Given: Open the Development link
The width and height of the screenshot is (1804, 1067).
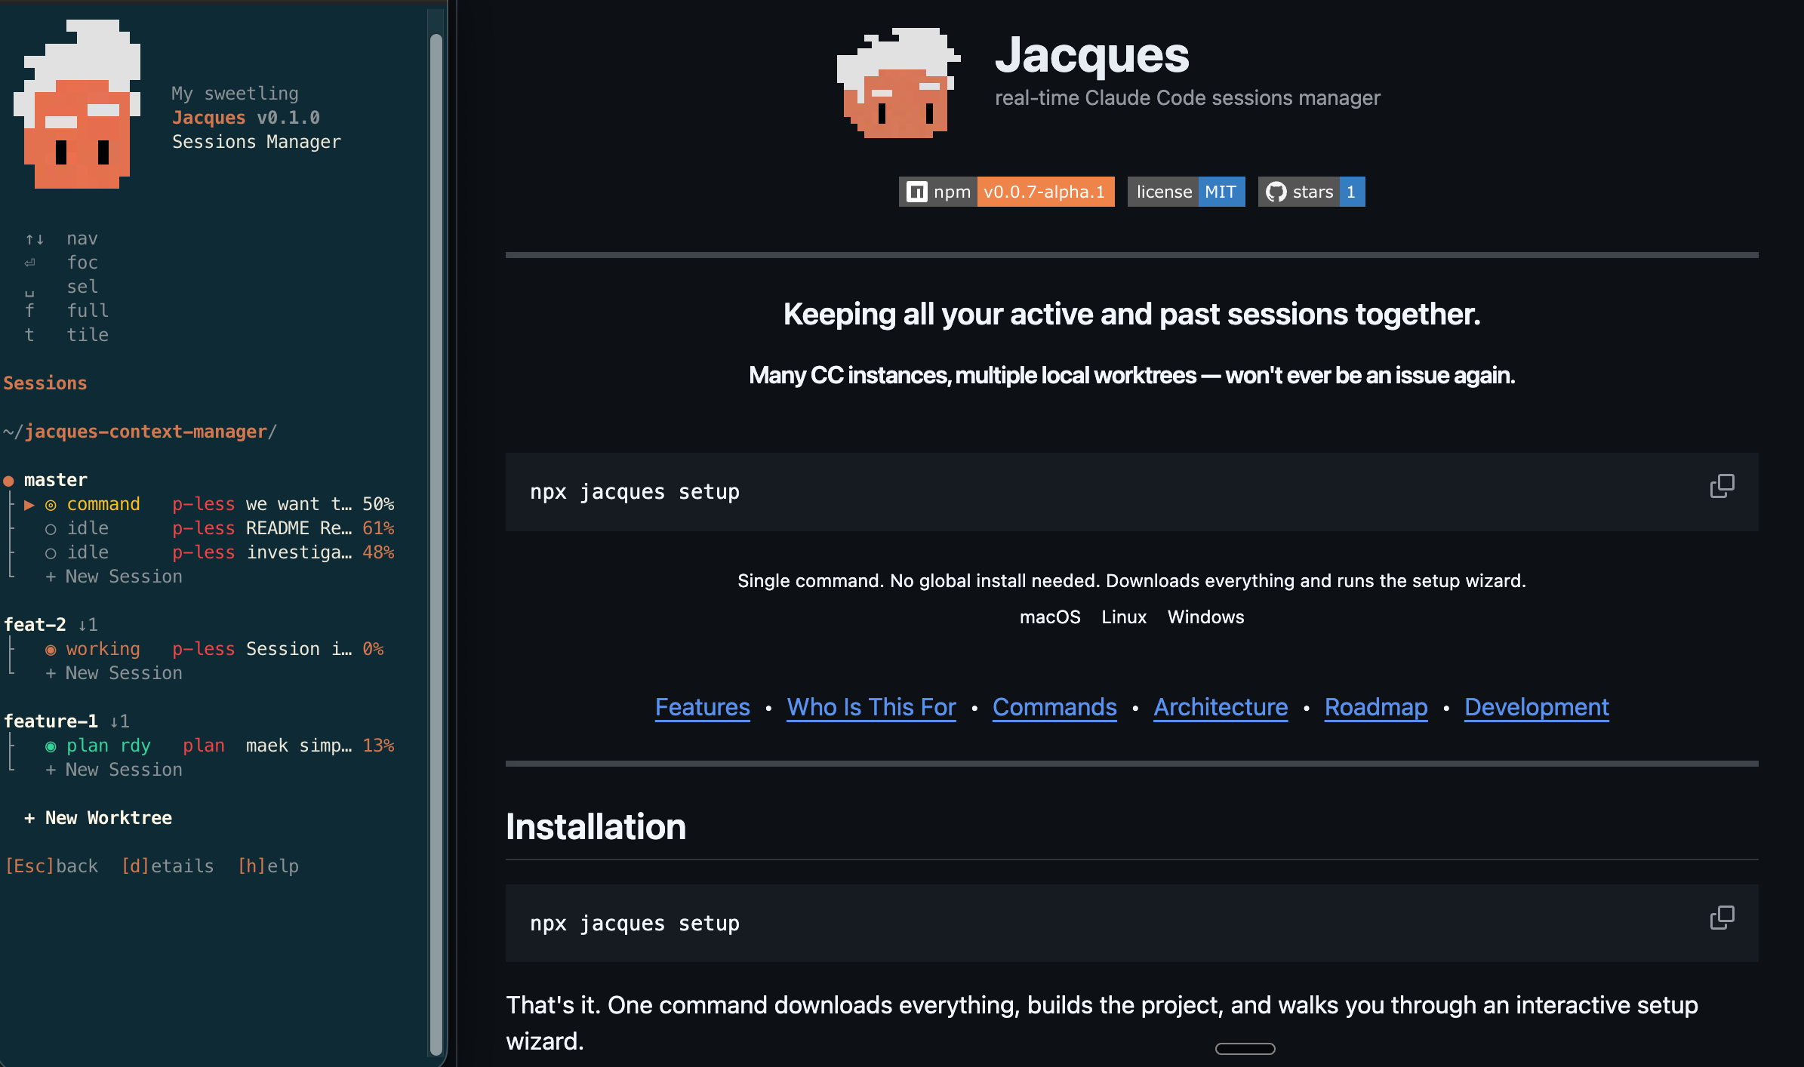Looking at the screenshot, I should [x=1537, y=707].
